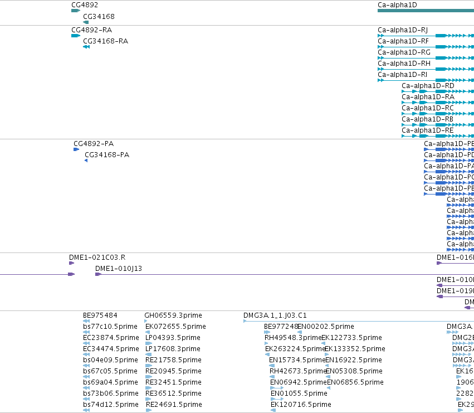Screen dimensions: 474x413
Task: Click transcript Ca-alpha1D-RI
Action: pos(402,75)
